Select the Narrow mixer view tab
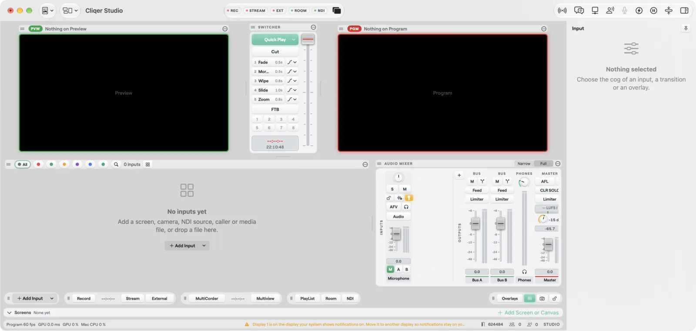The image size is (696, 331). pos(524,164)
